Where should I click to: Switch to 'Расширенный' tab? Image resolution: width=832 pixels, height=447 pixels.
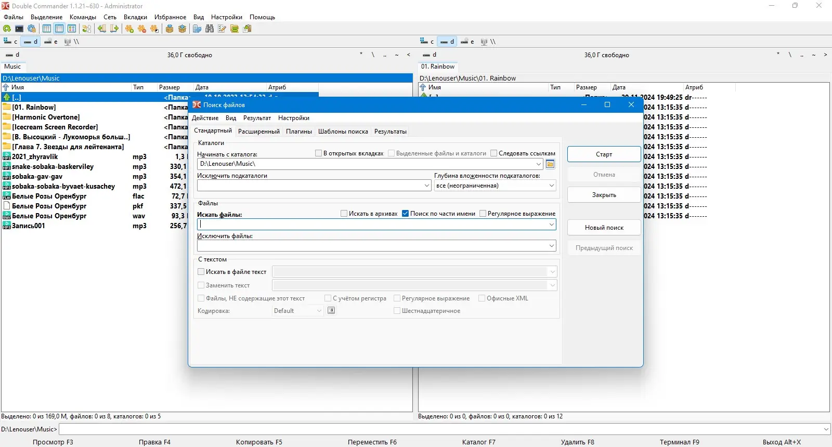click(x=258, y=132)
